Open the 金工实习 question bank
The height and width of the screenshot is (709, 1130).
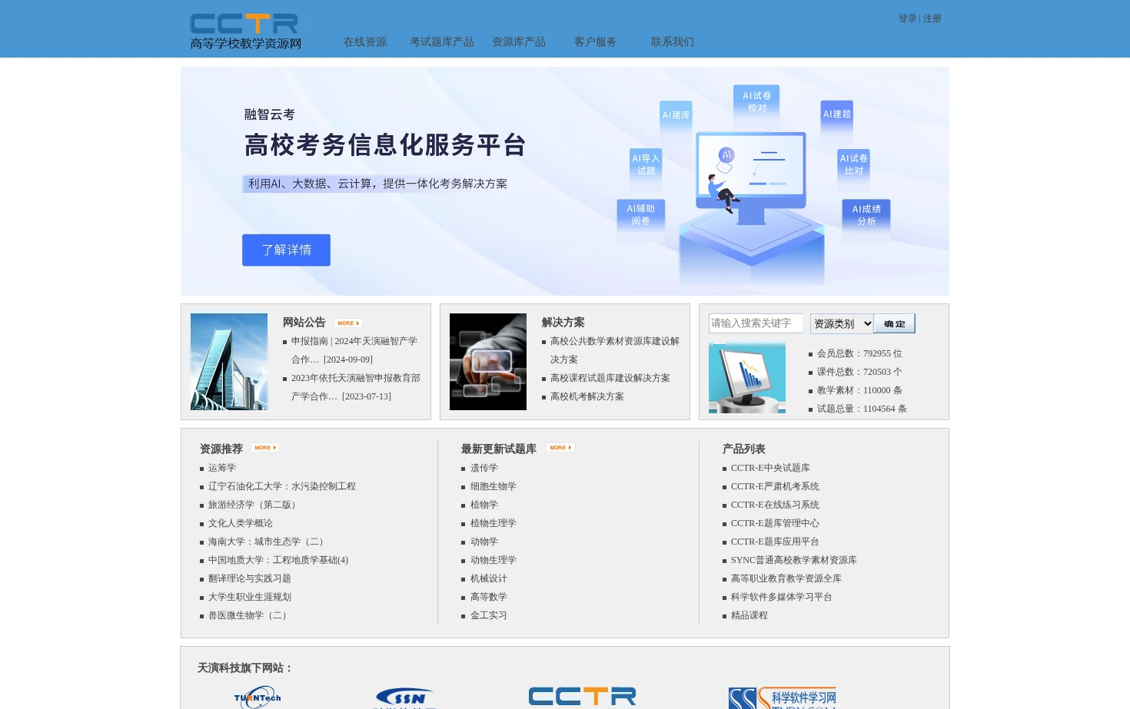(x=489, y=615)
